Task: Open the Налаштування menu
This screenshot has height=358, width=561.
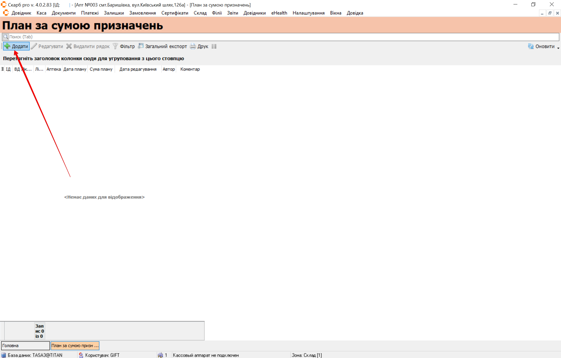Action: click(308, 13)
